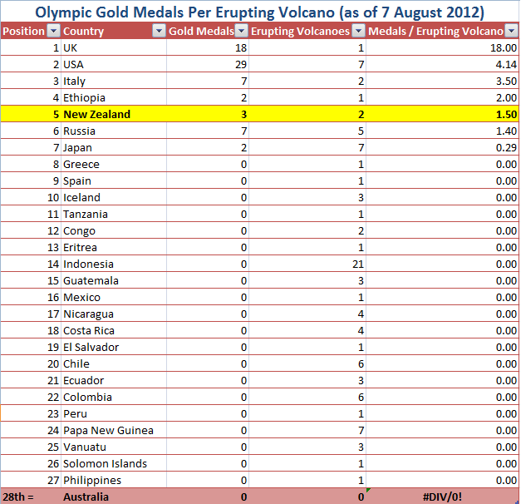Click Italy's 3.50 ratio cell
Image resolution: width=521 pixels, height=504 pixels.
click(443, 82)
